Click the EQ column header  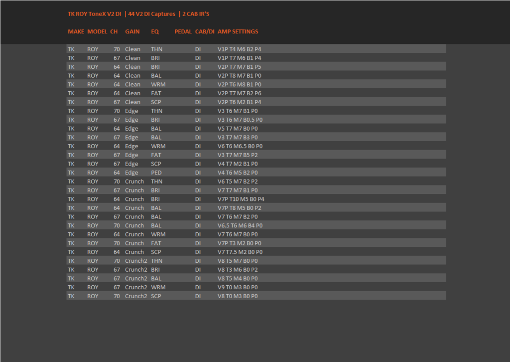pos(155,31)
